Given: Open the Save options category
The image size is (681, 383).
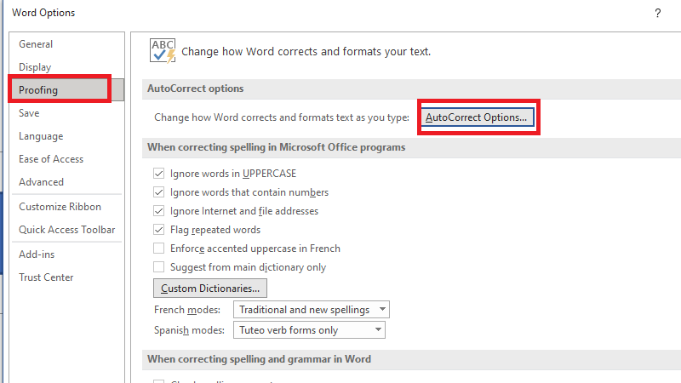Looking at the screenshot, I should click(29, 113).
